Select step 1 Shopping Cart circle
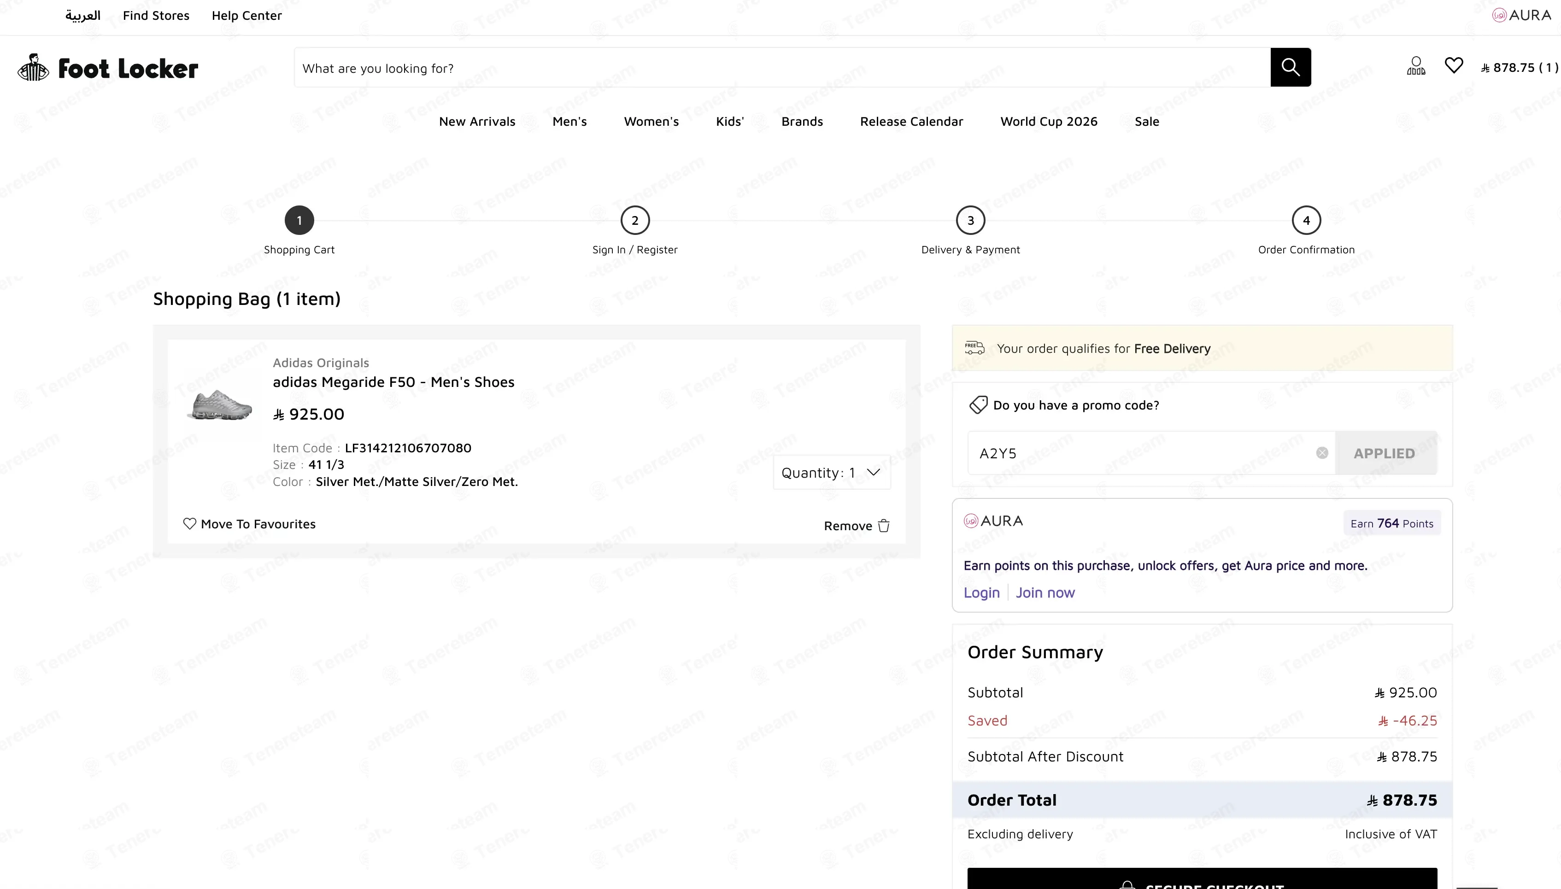1561x889 pixels. 299,221
